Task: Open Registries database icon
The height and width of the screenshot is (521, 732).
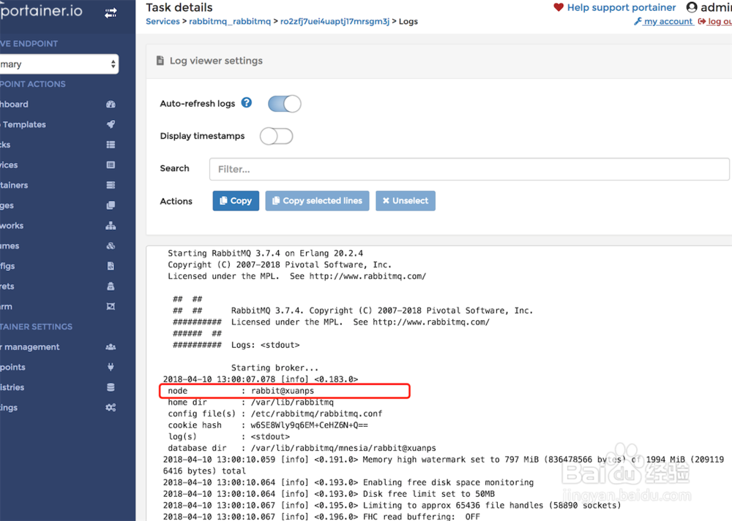Action: (x=111, y=387)
